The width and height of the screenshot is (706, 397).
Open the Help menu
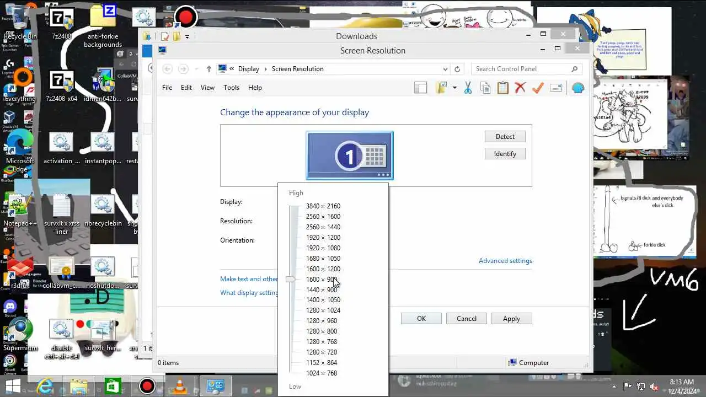pos(255,88)
